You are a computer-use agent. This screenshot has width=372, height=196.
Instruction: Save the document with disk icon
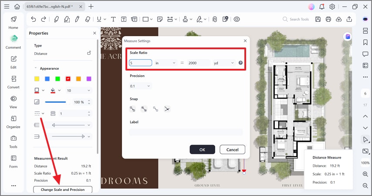(x=318, y=19)
